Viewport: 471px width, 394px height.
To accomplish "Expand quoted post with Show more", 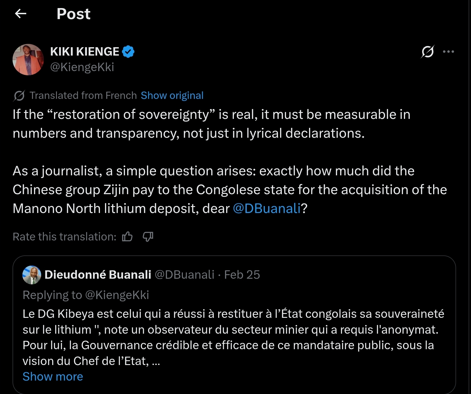I will (53, 377).
